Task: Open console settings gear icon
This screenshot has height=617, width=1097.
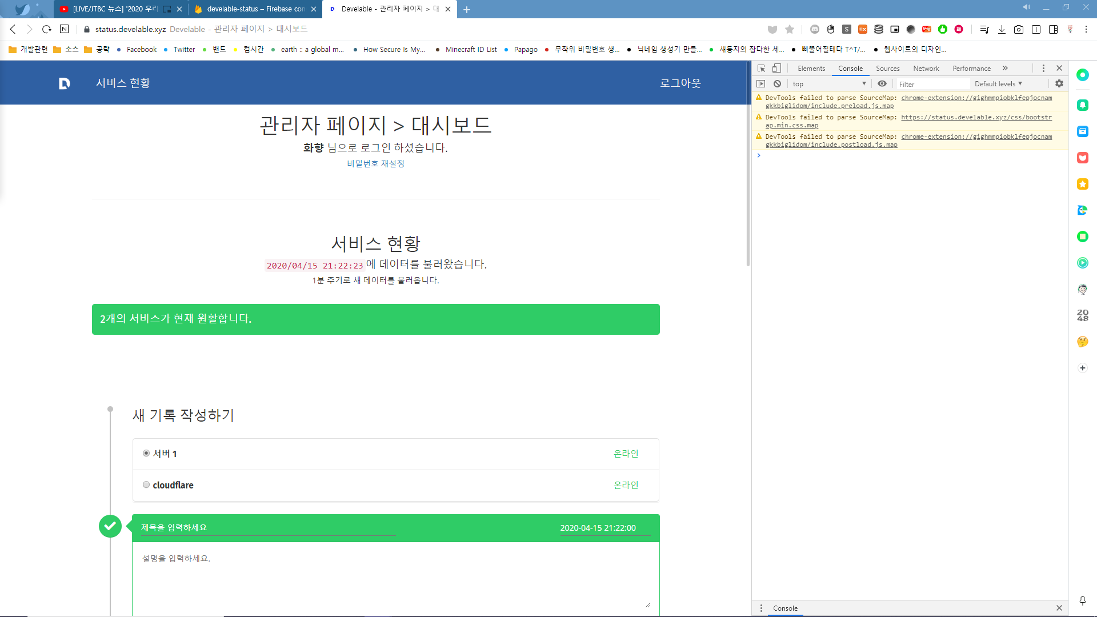Action: point(1059,84)
